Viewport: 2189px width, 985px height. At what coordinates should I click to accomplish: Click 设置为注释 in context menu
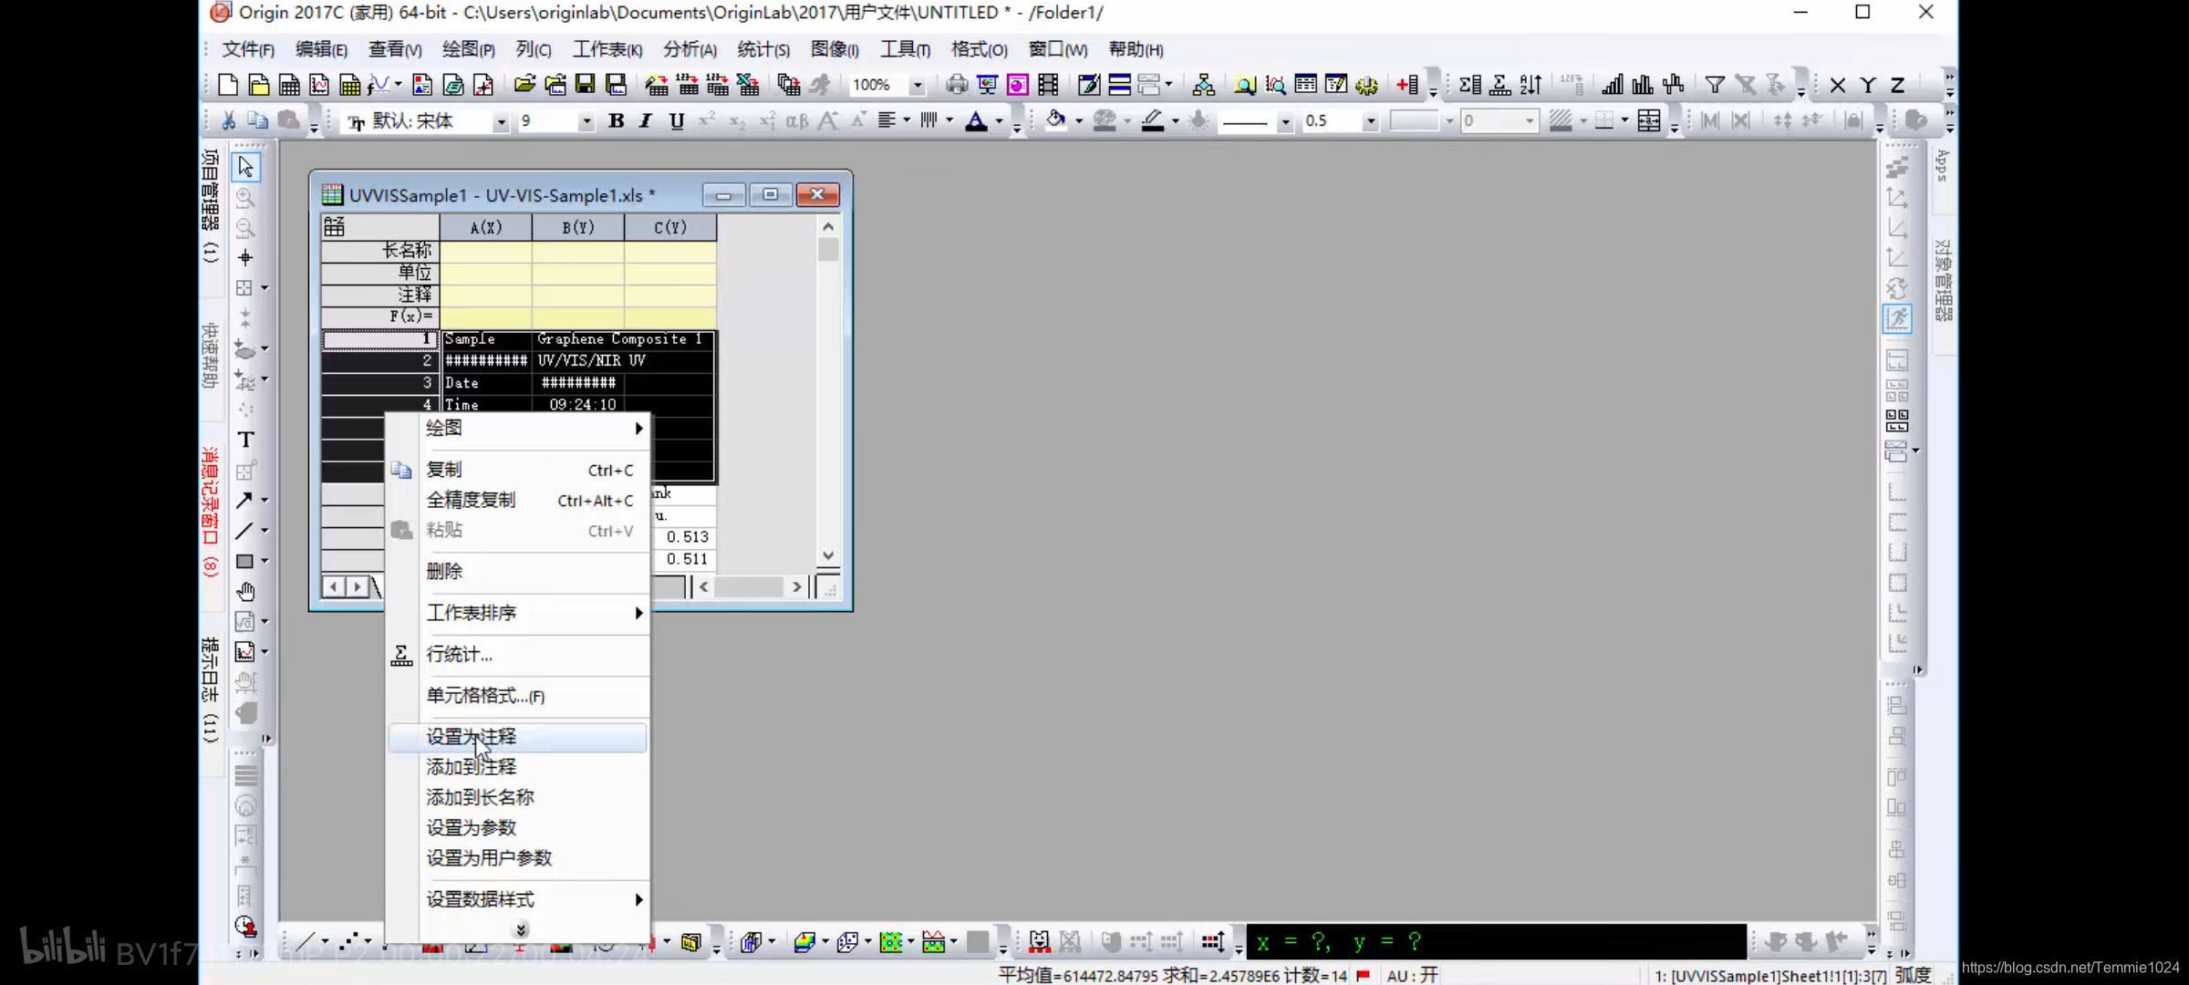tap(471, 735)
